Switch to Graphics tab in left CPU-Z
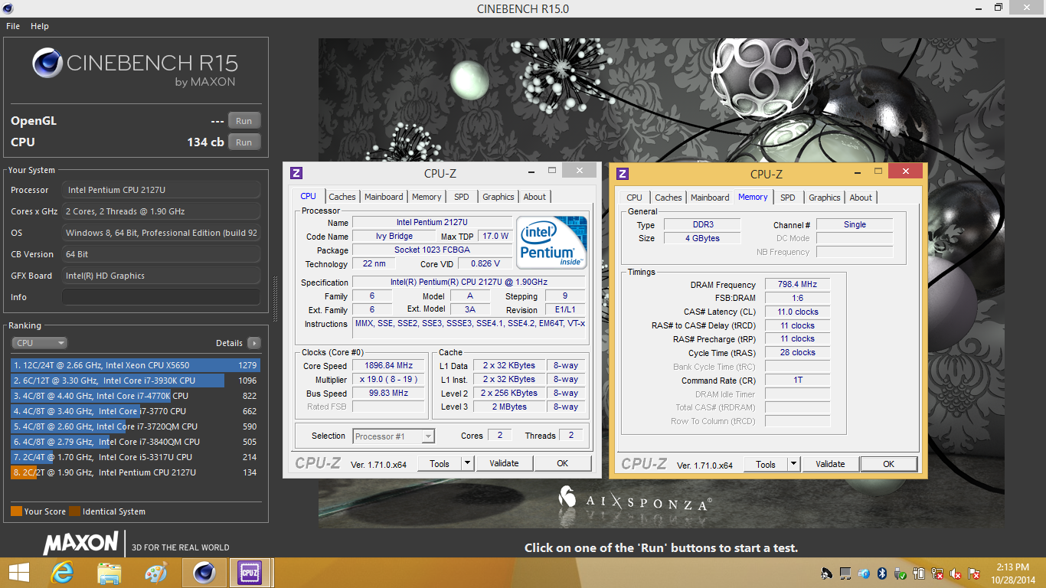 click(498, 197)
